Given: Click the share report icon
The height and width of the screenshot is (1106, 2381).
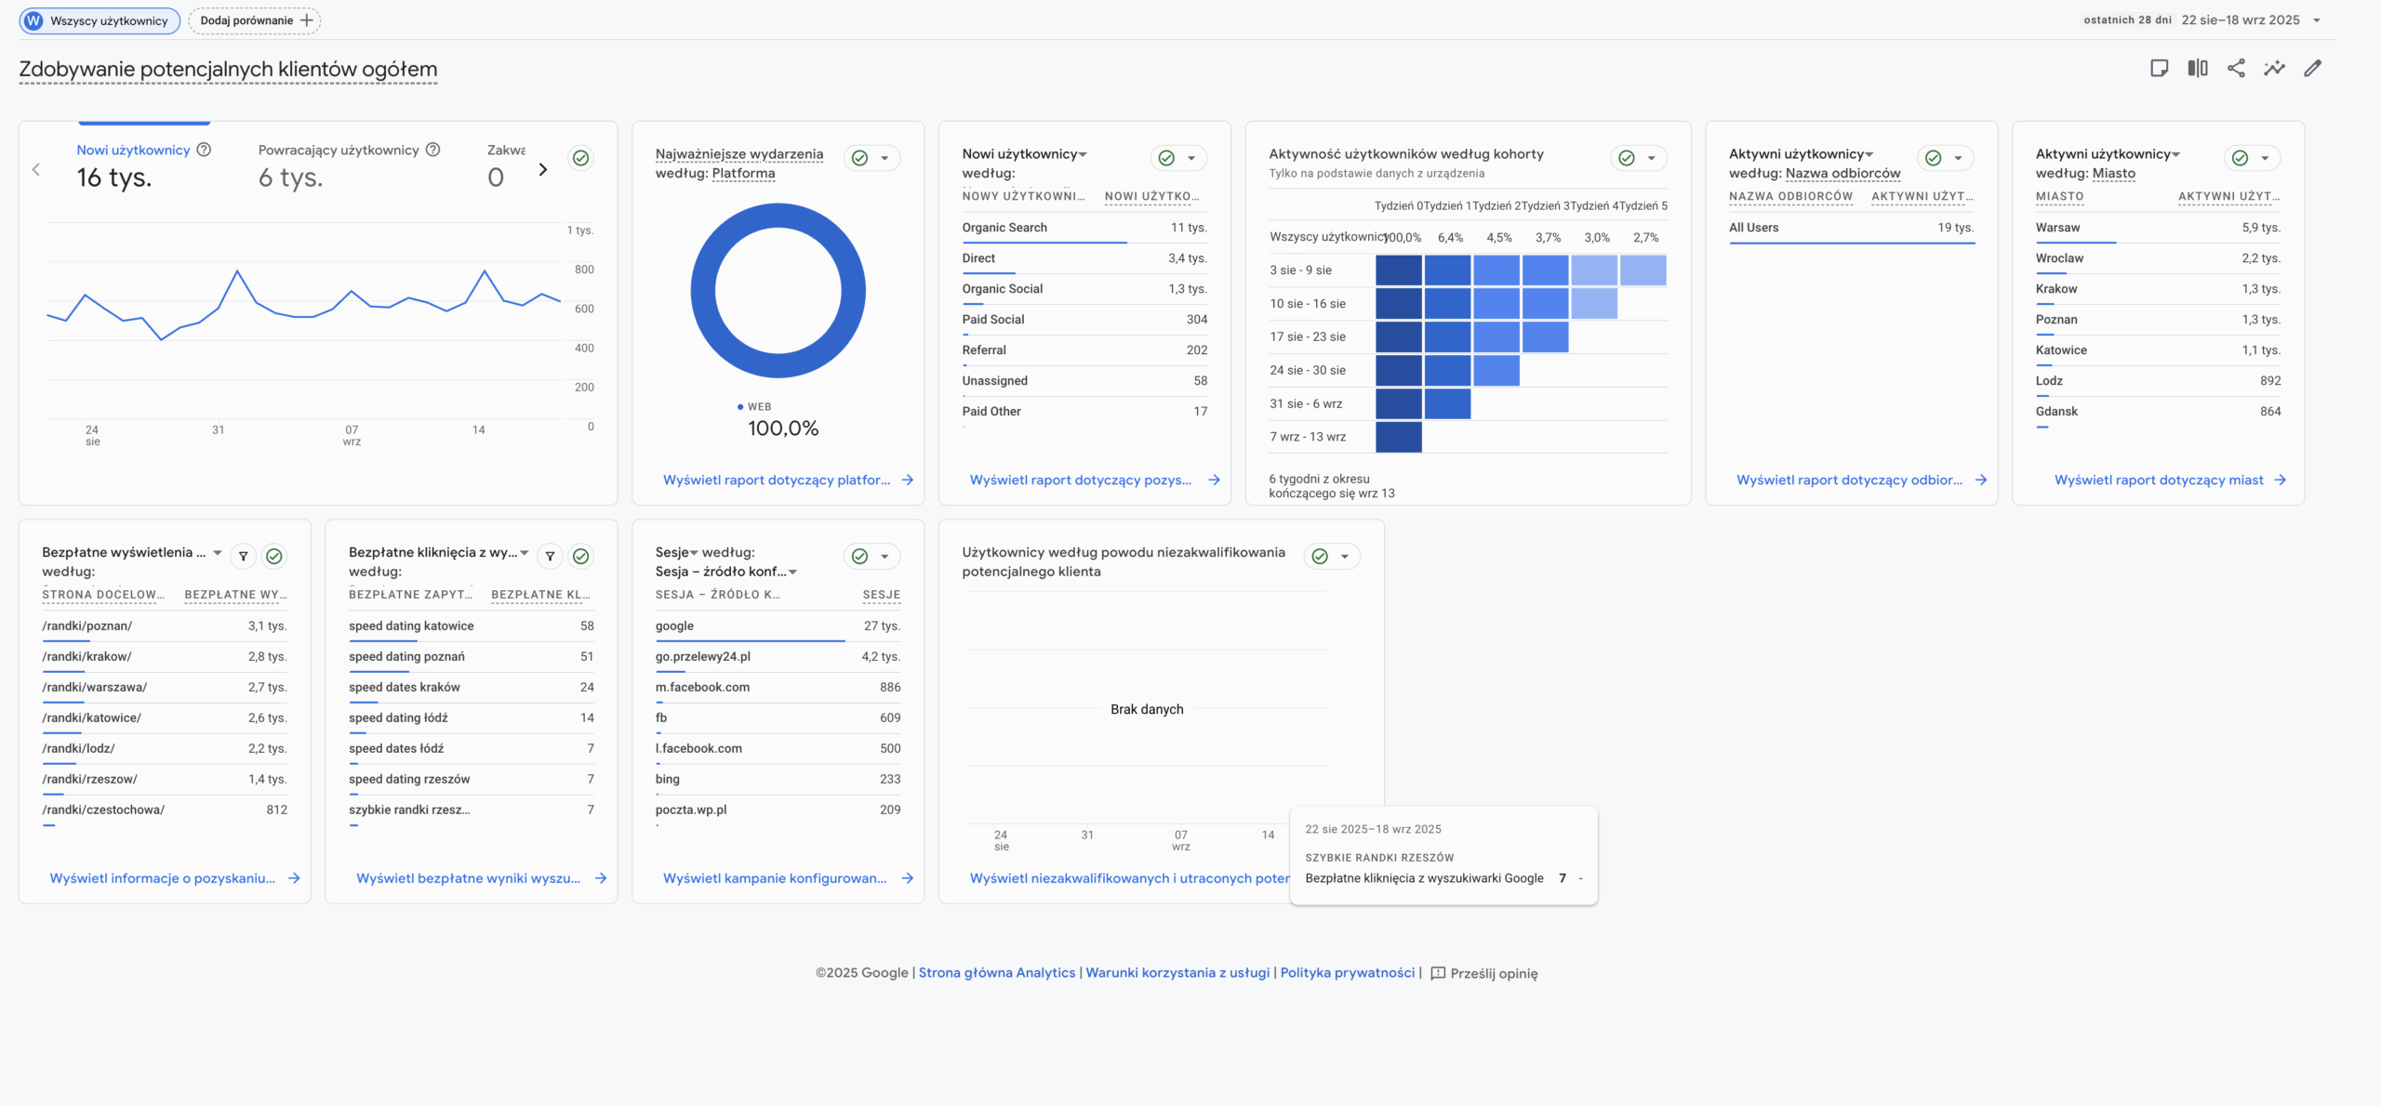Looking at the screenshot, I should click(2236, 68).
